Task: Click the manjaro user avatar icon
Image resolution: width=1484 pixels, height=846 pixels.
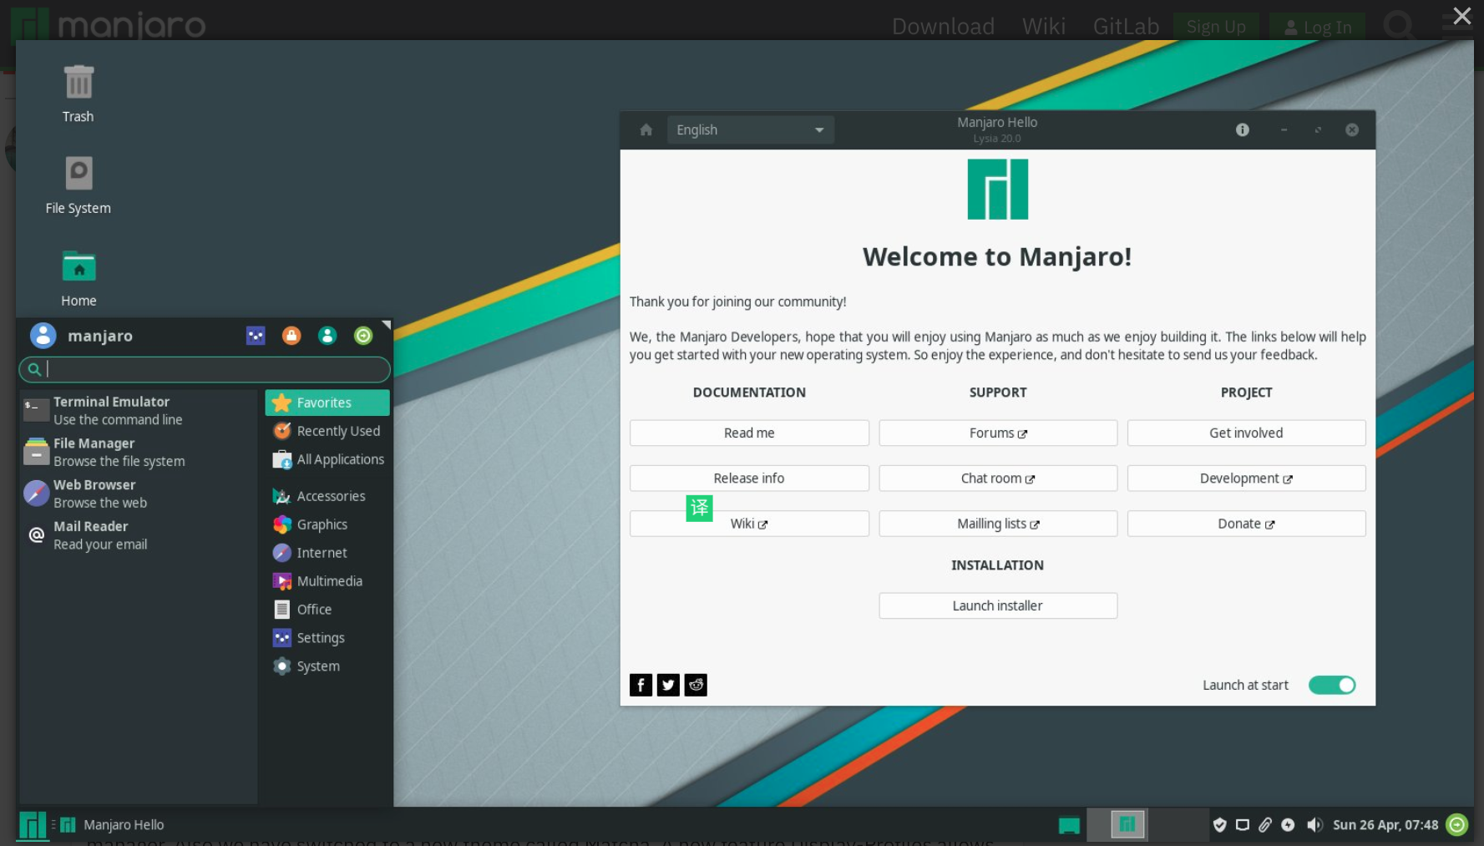Action: tap(43, 336)
